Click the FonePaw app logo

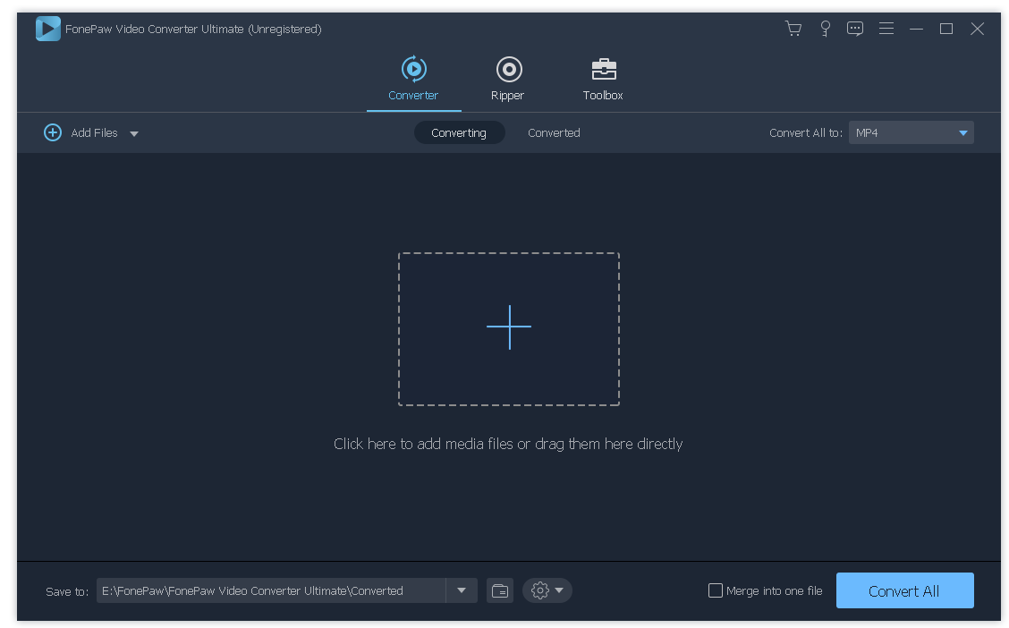point(47,29)
